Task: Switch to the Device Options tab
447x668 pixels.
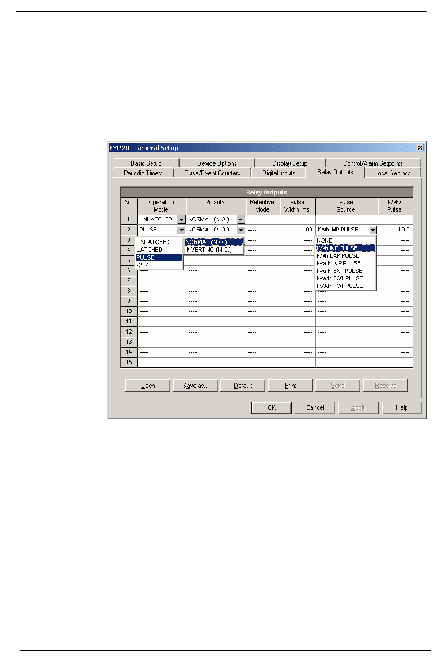Action: click(216, 163)
